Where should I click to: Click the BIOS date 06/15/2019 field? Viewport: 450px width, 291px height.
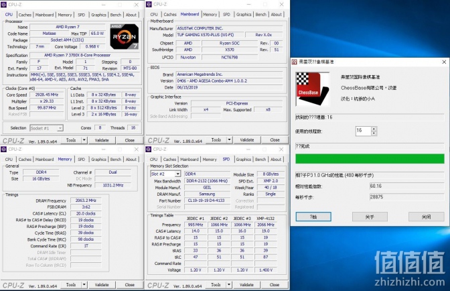pos(229,88)
